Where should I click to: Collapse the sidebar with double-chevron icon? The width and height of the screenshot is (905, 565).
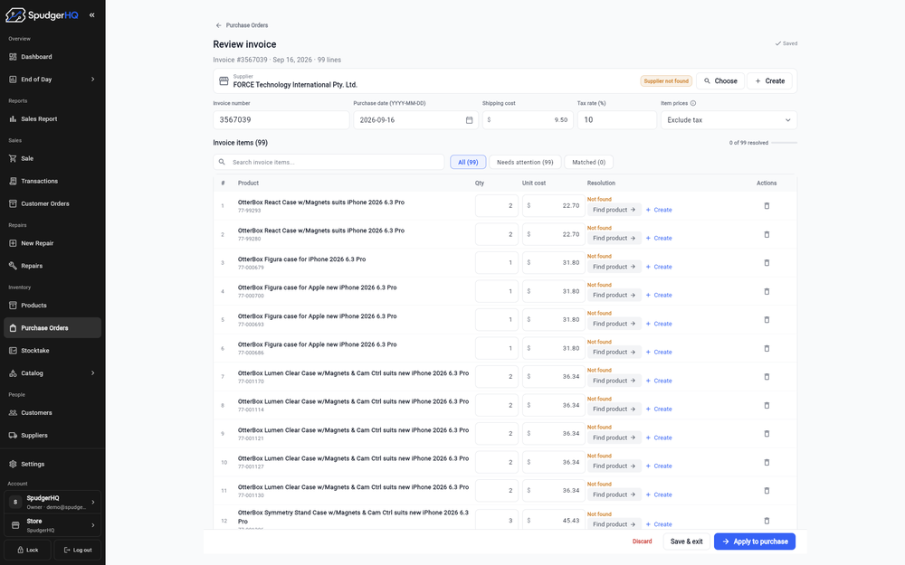[x=91, y=15]
